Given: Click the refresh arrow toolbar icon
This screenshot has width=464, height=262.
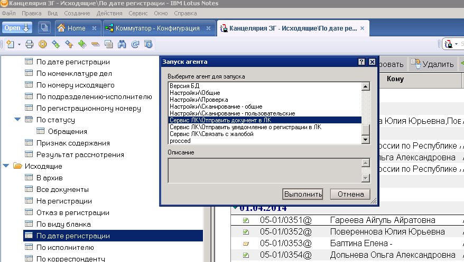Looking at the screenshot, I should click(135, 44).
